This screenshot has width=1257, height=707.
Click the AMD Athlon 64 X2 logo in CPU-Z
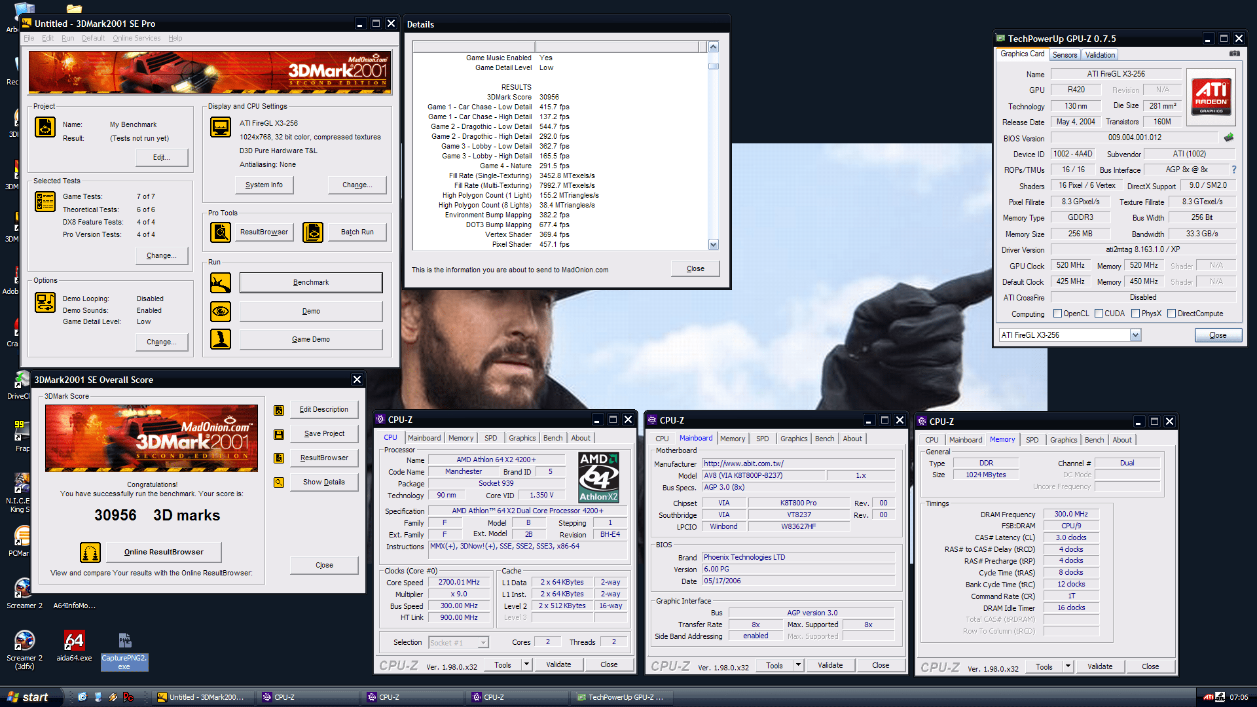pyautogui.click(x=599, y=477)
